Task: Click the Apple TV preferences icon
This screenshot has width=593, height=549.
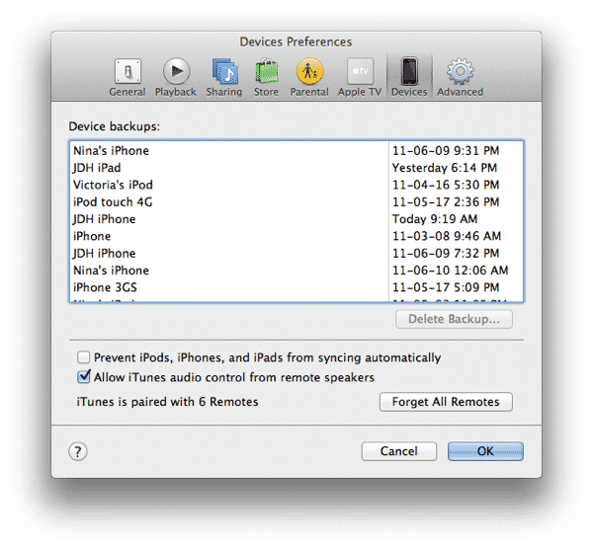Action: (360, 75)
